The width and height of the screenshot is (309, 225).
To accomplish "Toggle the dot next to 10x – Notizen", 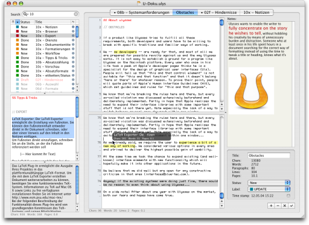I will [73, 27].
